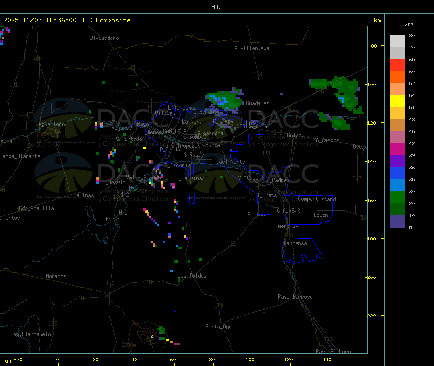Click the G_Campos label
Image resolution: width=434 pixels, height=366 pixels.
coord(327,140)
